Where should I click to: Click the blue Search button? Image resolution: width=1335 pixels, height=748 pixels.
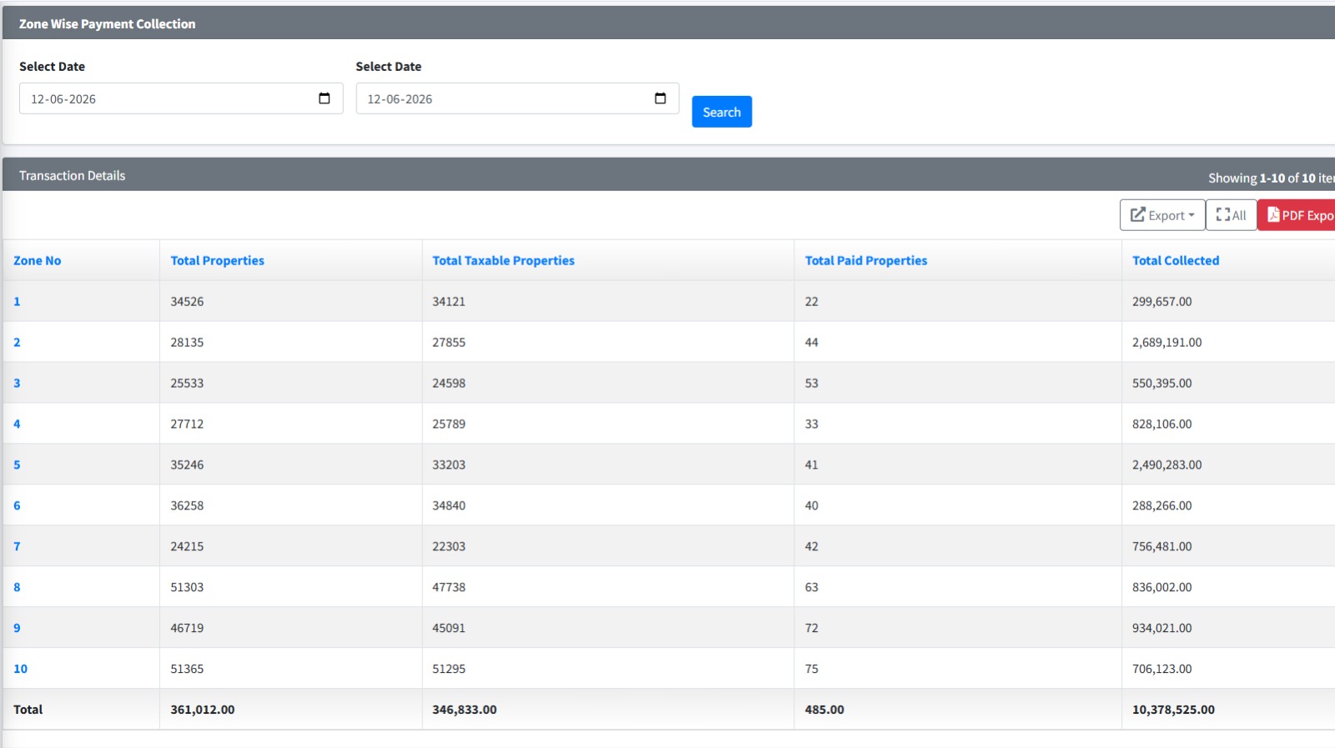[x=722, y=112]
